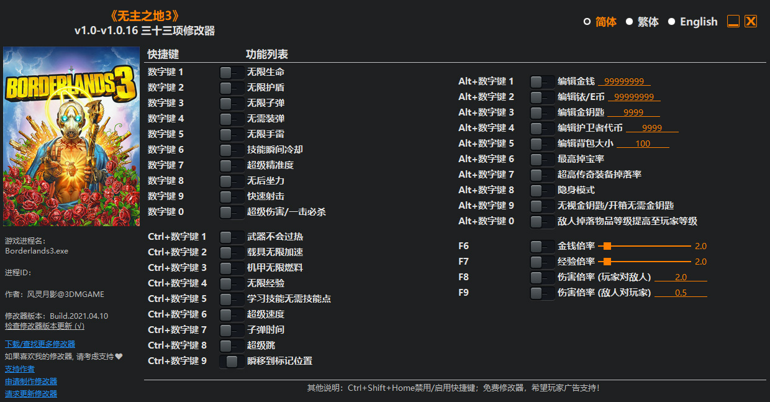Viewport: 770px width, 402px height.
Task: Toggle 快速射击 switch
Action: (232, 197)
